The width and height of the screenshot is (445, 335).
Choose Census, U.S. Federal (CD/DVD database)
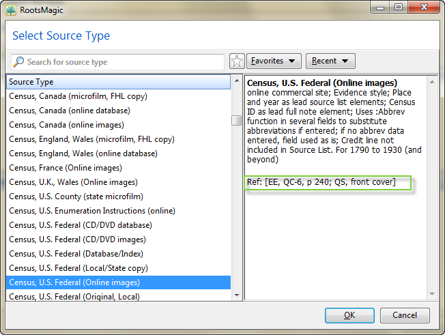118,225
